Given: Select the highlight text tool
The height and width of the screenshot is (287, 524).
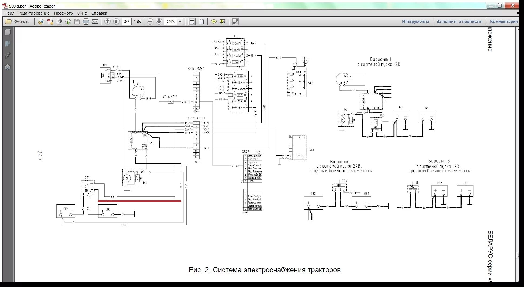Looking at the screenshot, I should coord(223,22).
